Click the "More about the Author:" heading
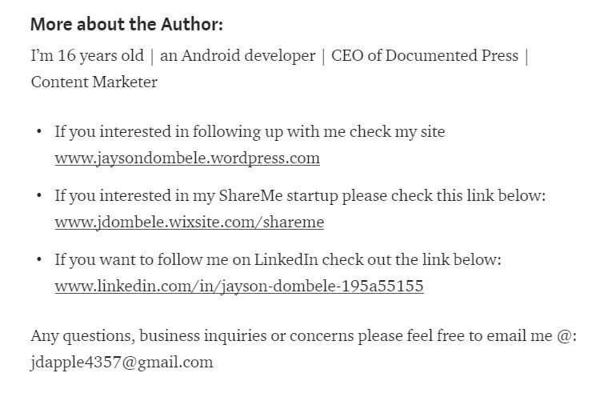This screenshot has height=393, width=600. tap(126, 24)
